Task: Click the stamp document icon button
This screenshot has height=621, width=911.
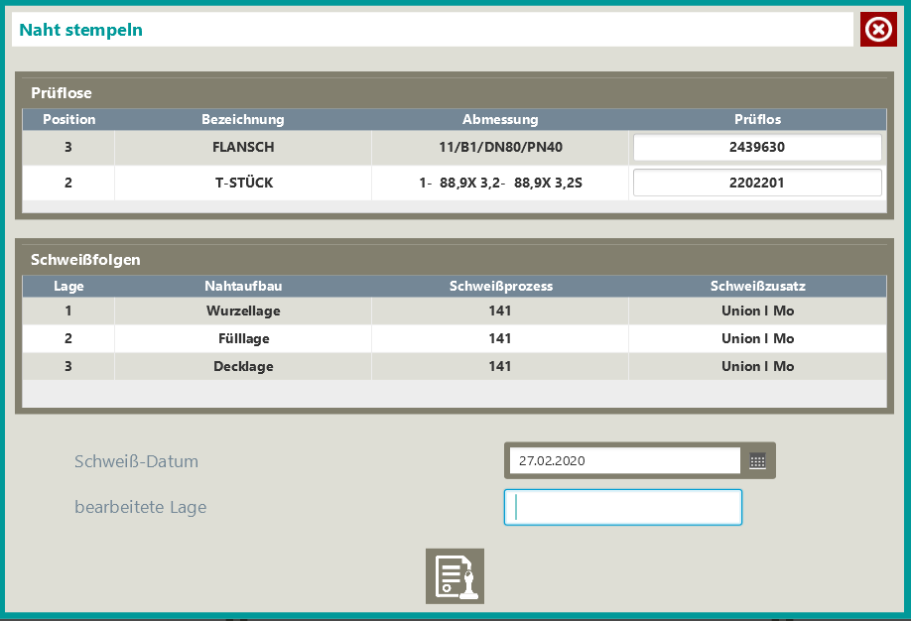Action: pyautogui.click(x=455, y=576)
